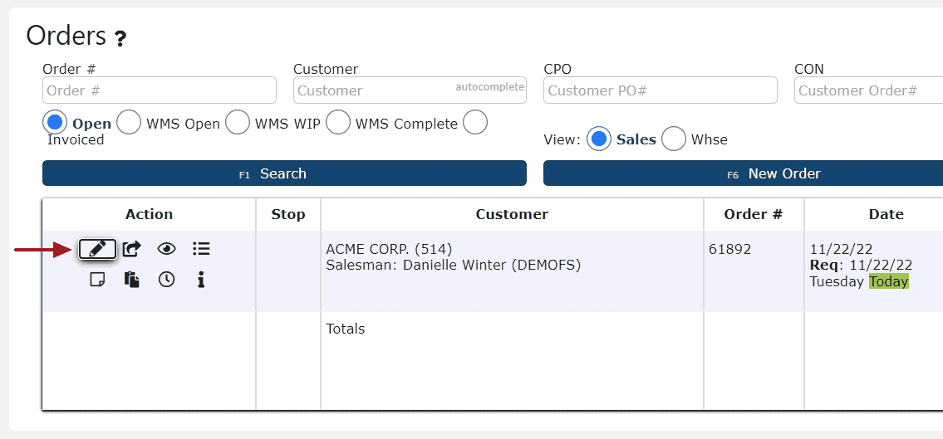Click the F6 New Order button
Viewport: 943px width, 439px height.
click(744, 173)
